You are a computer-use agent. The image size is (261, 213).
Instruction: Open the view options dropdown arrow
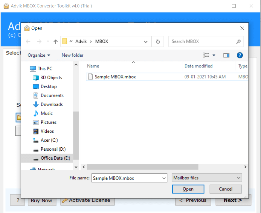214,55
